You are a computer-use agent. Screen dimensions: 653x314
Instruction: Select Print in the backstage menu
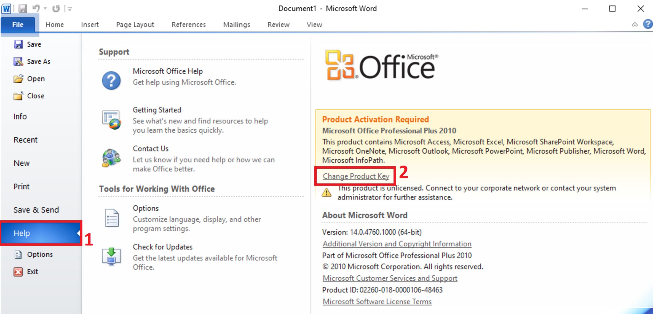pos(22,186)
